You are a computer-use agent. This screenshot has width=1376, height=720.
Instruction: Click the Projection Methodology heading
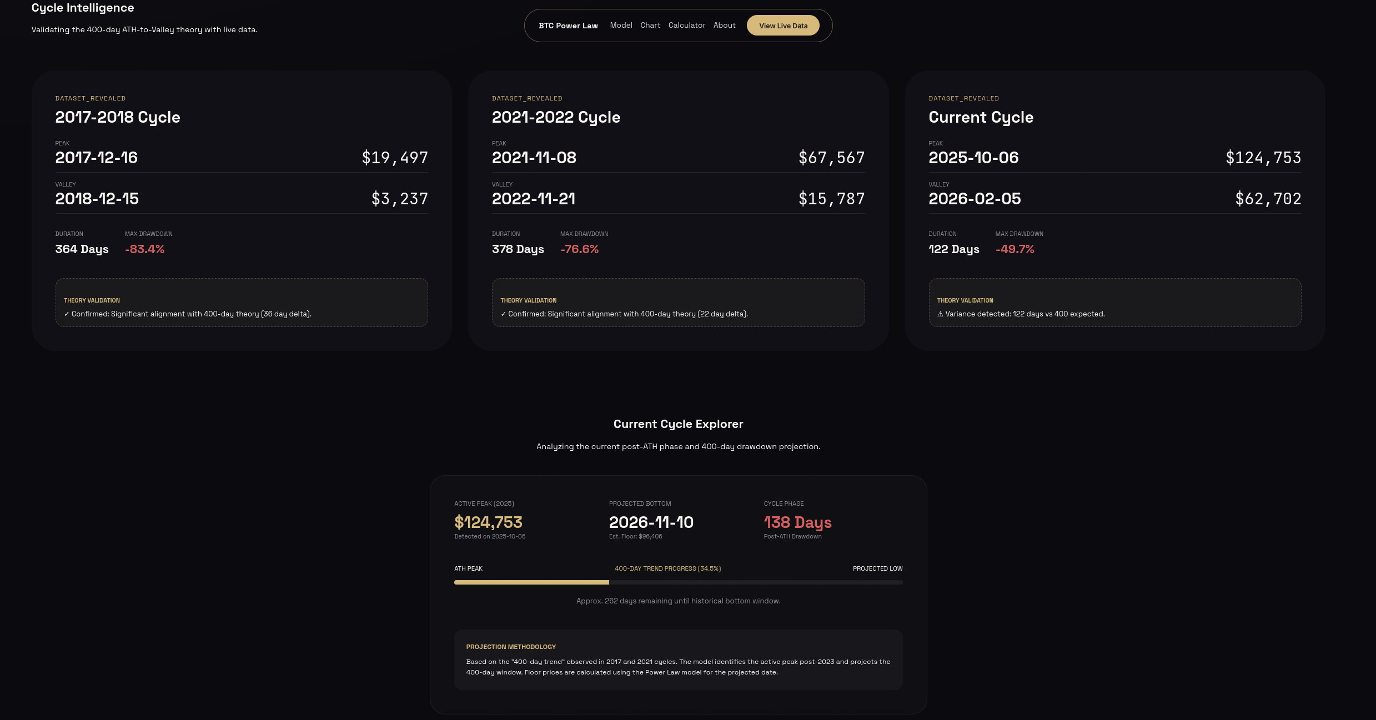(511, 647)
